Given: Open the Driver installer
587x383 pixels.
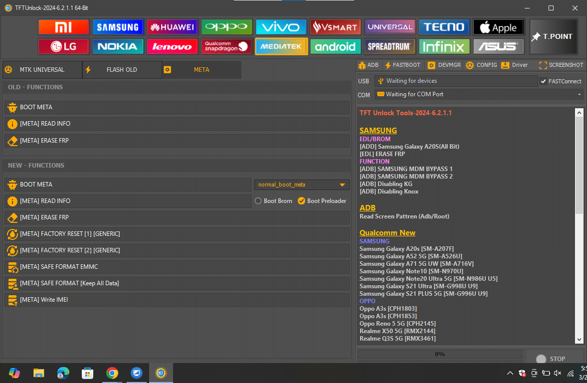Looking at the screenshot, I should [x=514, y=65].
